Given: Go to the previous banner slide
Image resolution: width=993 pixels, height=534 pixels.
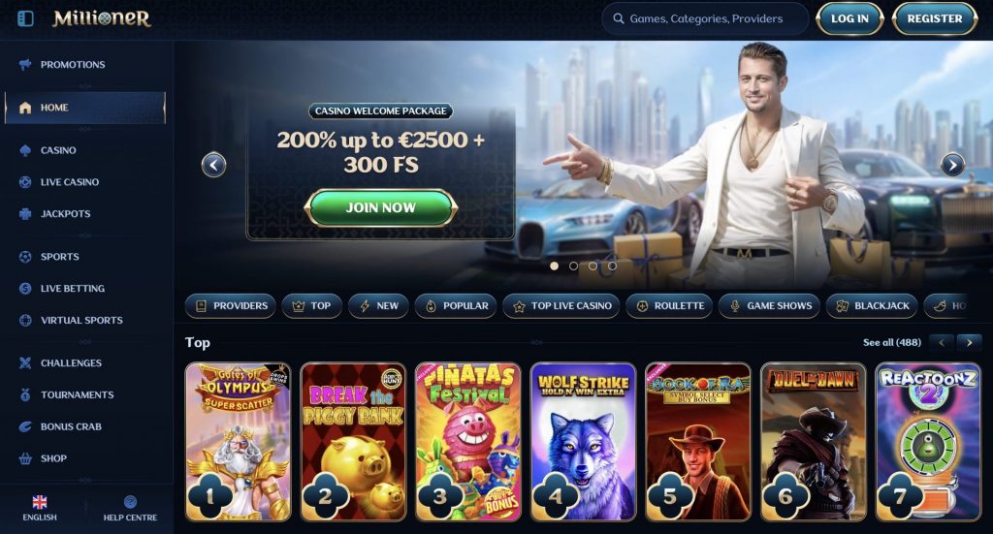Looking at the screenshot, I should (214, 165).
